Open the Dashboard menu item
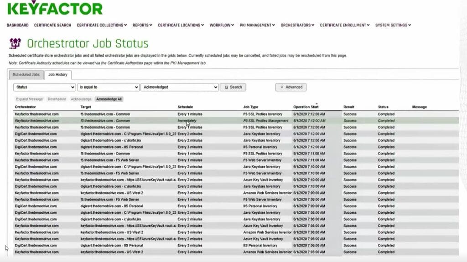Image resolution: width=467 pixels, height=262 pixels. (18, 26)
